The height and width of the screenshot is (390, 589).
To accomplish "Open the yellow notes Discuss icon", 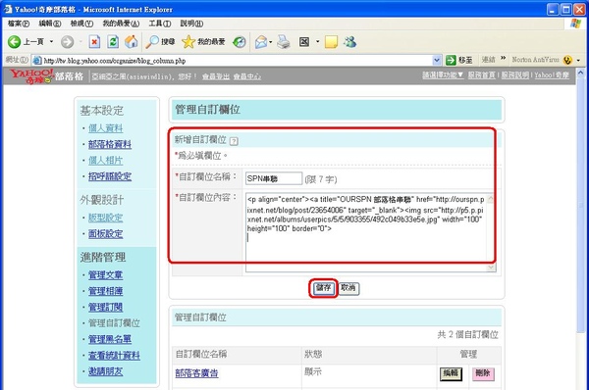I will pos(331,41).
